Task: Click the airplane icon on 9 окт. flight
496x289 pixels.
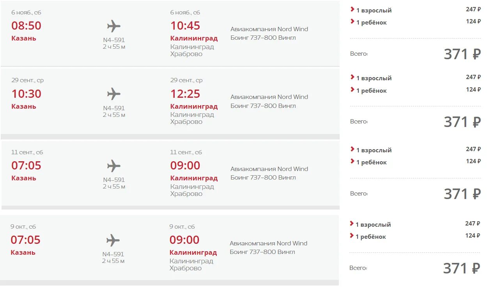Action: (x=113, y=240)
